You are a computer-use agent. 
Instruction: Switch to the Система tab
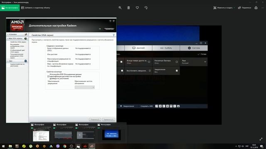click(194, 48)
